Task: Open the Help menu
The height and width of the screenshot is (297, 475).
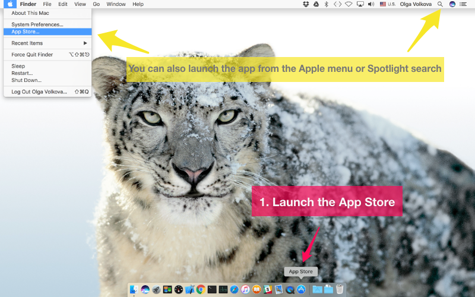Action: pos(138,4)
